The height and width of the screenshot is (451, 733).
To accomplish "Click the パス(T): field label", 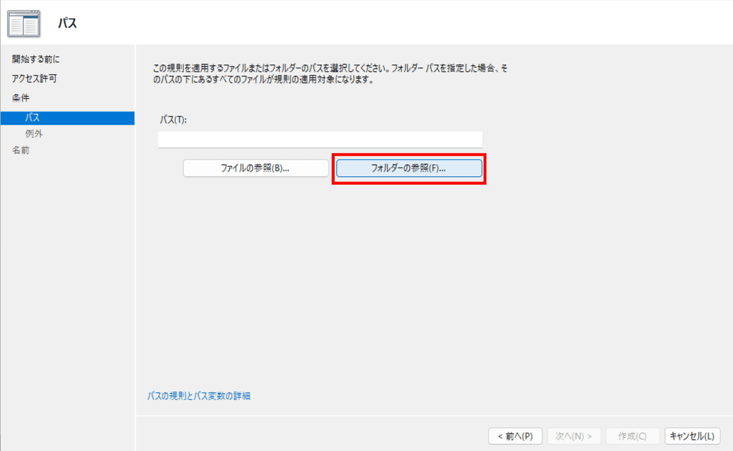I will [172, 120].
